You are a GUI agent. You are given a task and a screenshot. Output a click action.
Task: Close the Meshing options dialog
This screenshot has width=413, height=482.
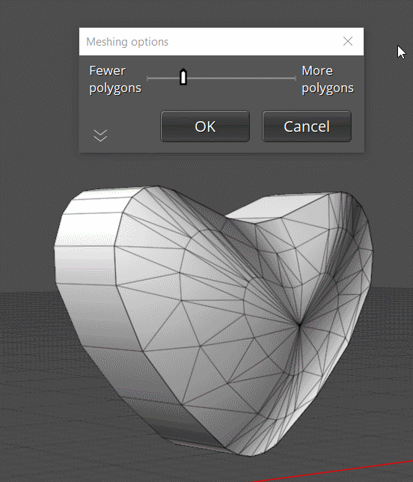pyautogui.click(x=348, y=41)
